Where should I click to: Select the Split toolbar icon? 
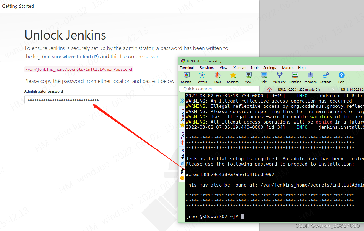[264, 77]
